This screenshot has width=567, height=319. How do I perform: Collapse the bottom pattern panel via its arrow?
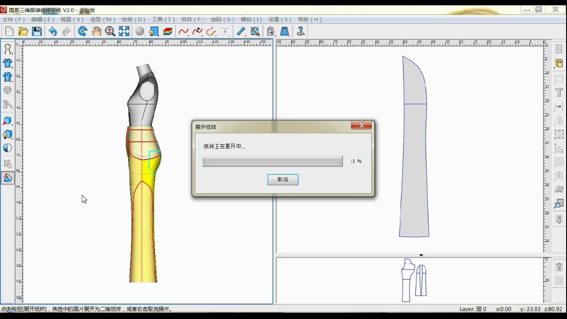[x=421, y=255]
